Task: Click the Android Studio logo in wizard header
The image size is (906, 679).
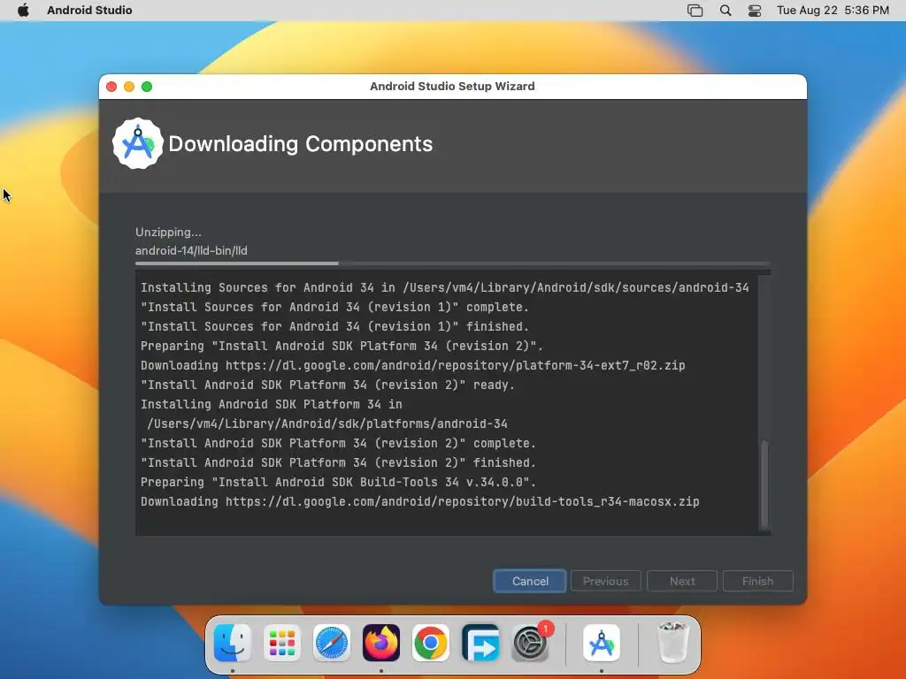Action: pyautogui.click(x=137, y=144)
